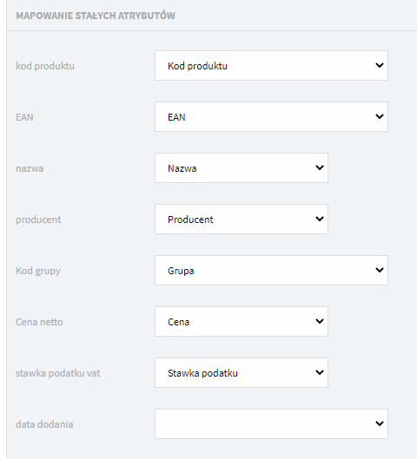Open the empty 'data dodania' dropdown

(271, 424)
